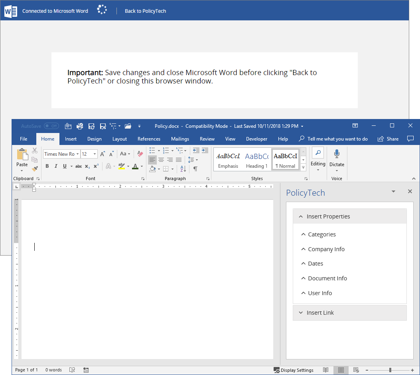Toggle Bold formatting

point(47,166)
